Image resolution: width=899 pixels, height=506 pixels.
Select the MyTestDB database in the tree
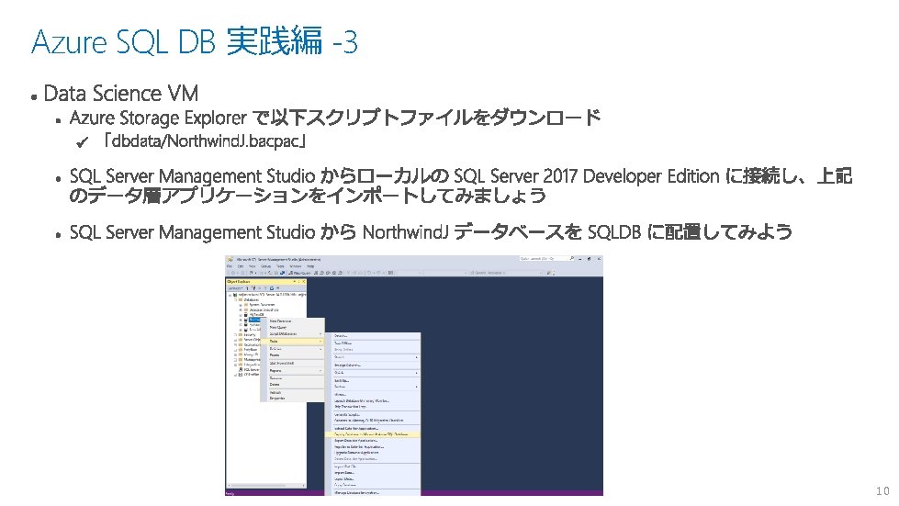click(x=256, y=315)
